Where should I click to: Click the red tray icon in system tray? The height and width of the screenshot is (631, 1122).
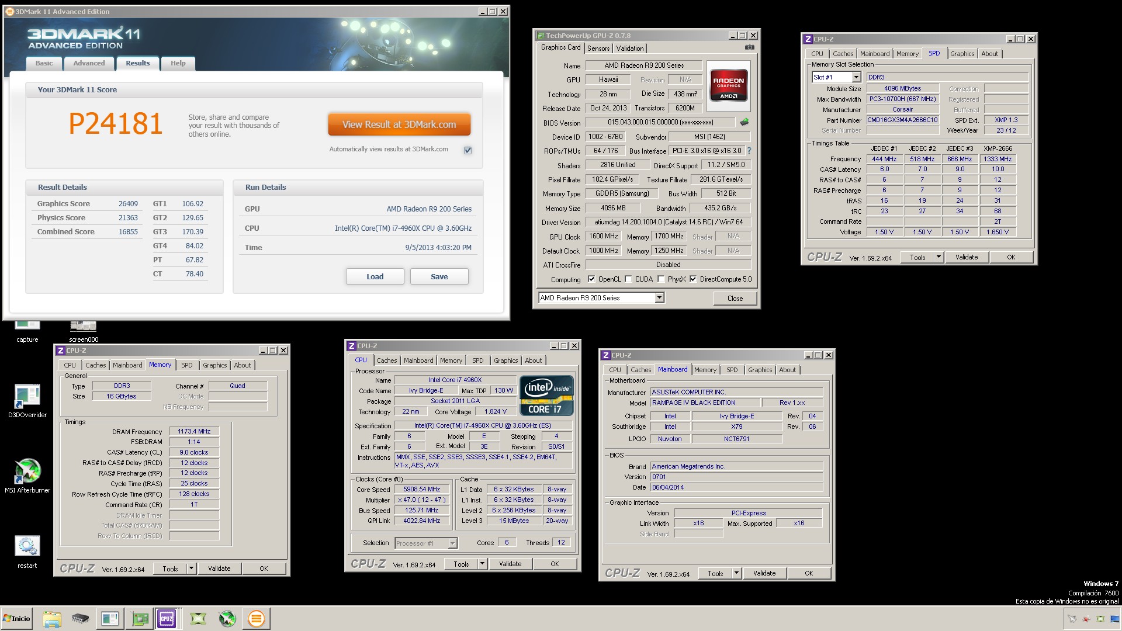1086,619
